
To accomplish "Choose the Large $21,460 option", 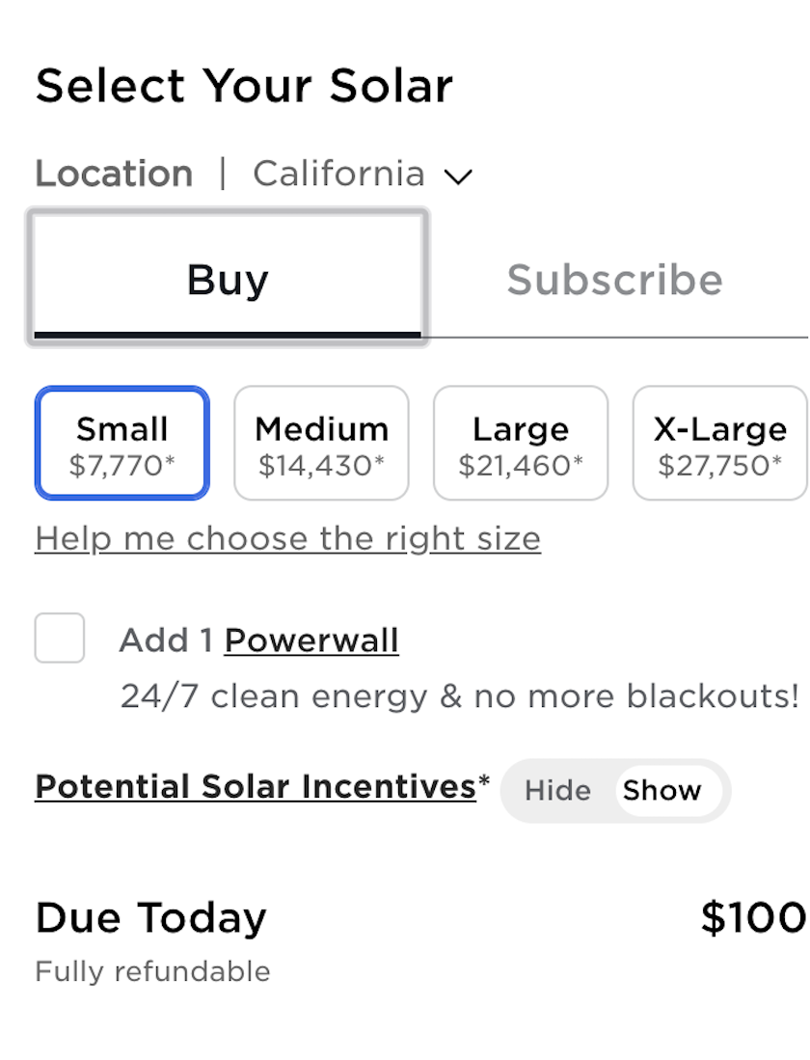I will 521,443.
